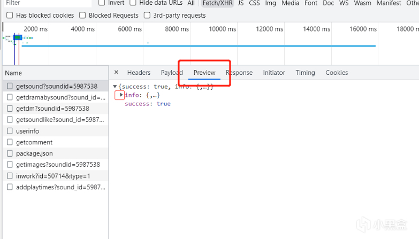This screenshot has height=239, width=419.
Task: Select getimages?soundid=5987538 request
Action: (x=56, y=165)
